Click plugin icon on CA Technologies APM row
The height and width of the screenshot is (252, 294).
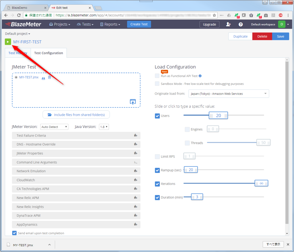(x=136, y=189)
